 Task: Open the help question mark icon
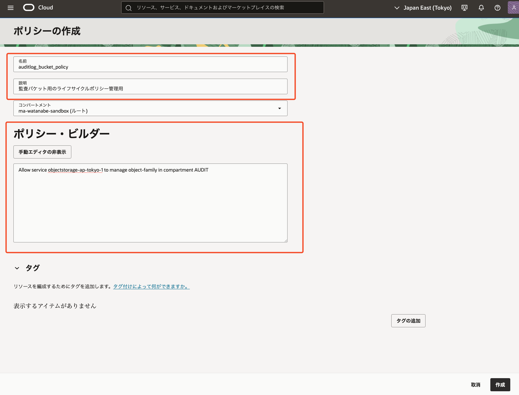click(x=497, y=8)
